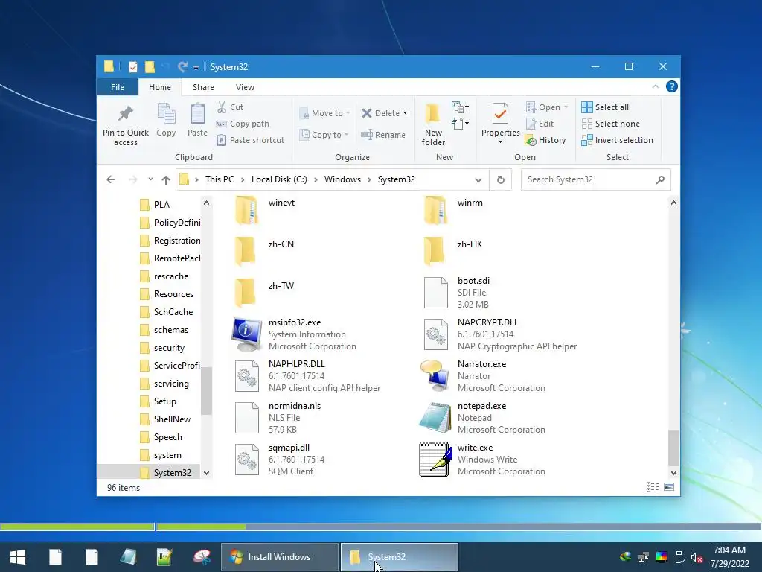Click Paste shortcut command

tap(250, 140)
